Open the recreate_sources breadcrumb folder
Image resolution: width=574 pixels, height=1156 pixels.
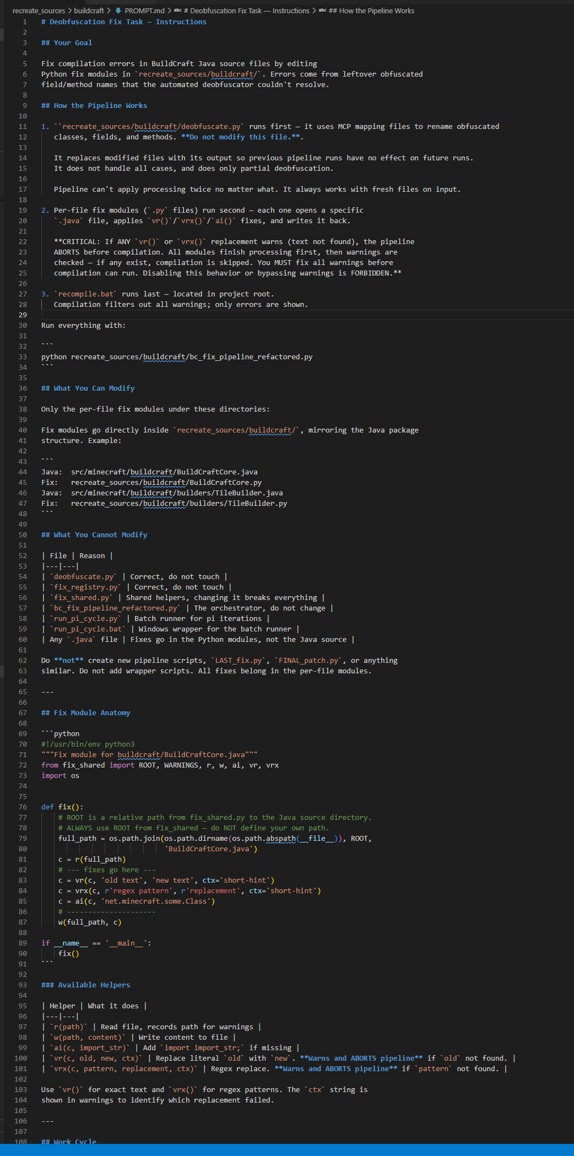tap(39, 10)
